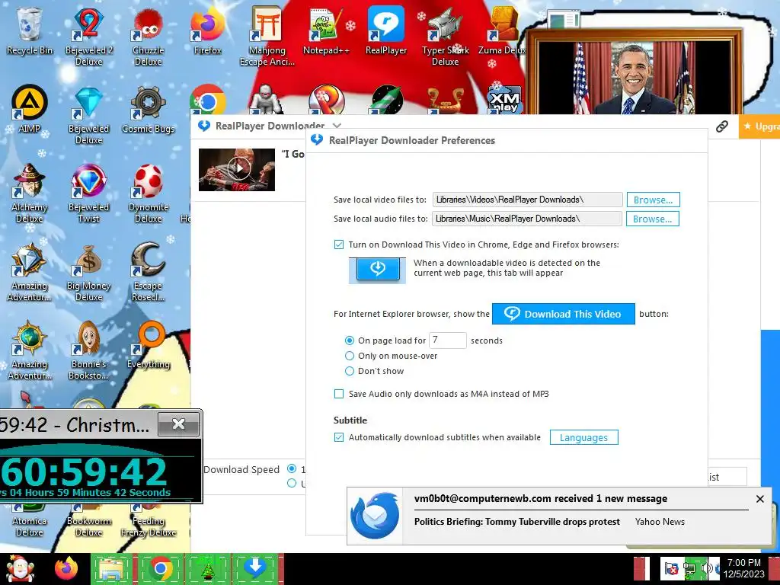Open Dynomite Deluxe desktop shortcut
The width and height of the screenshot is (780, 585).
[x=149, y=193]
